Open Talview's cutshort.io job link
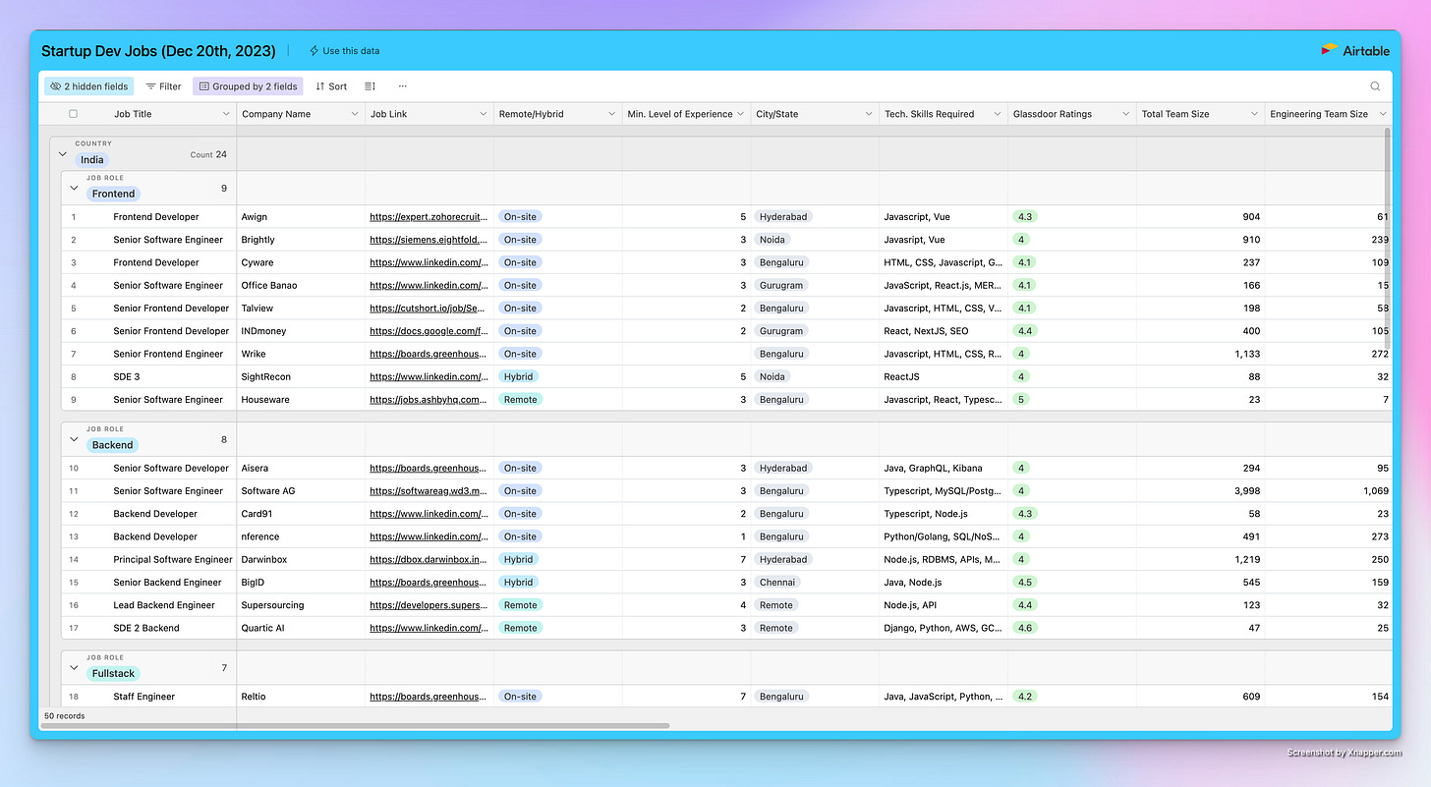1431x787 pixels. (x=429, y=309)
